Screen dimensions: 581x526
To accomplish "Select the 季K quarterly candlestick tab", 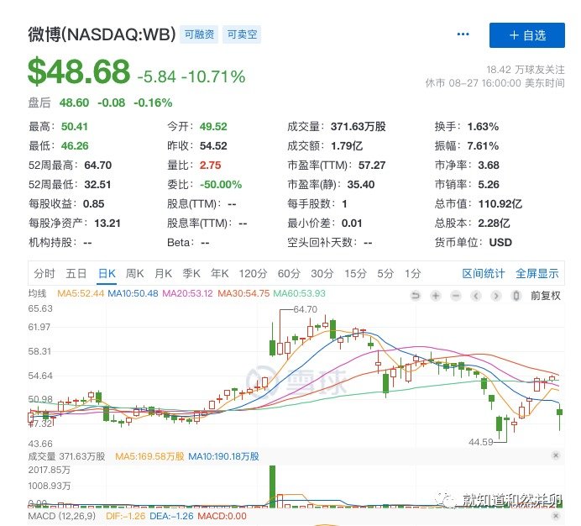I will click(191, 274).
